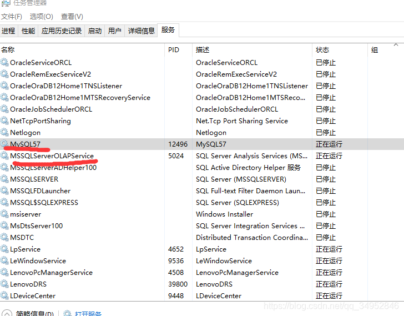Click the Task Manager title bar icon
Screen dimensions: 404x316
pos(6,3)
